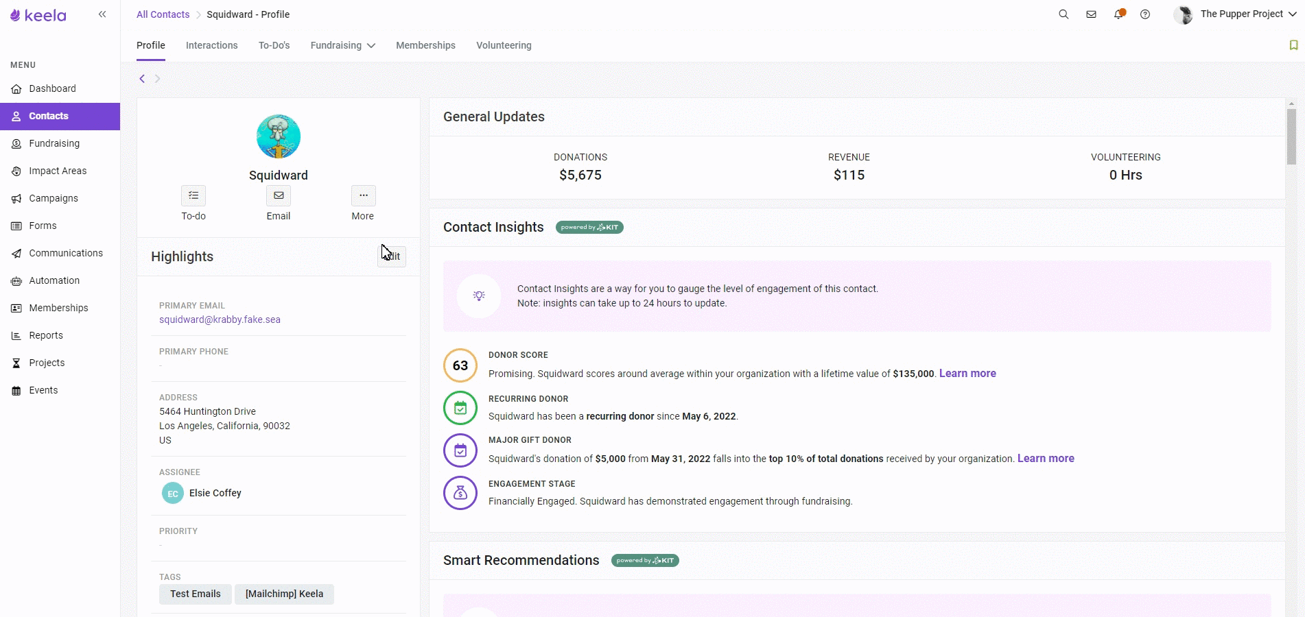Click the squidward@krabby.fake.sea email link

[220, 319]
